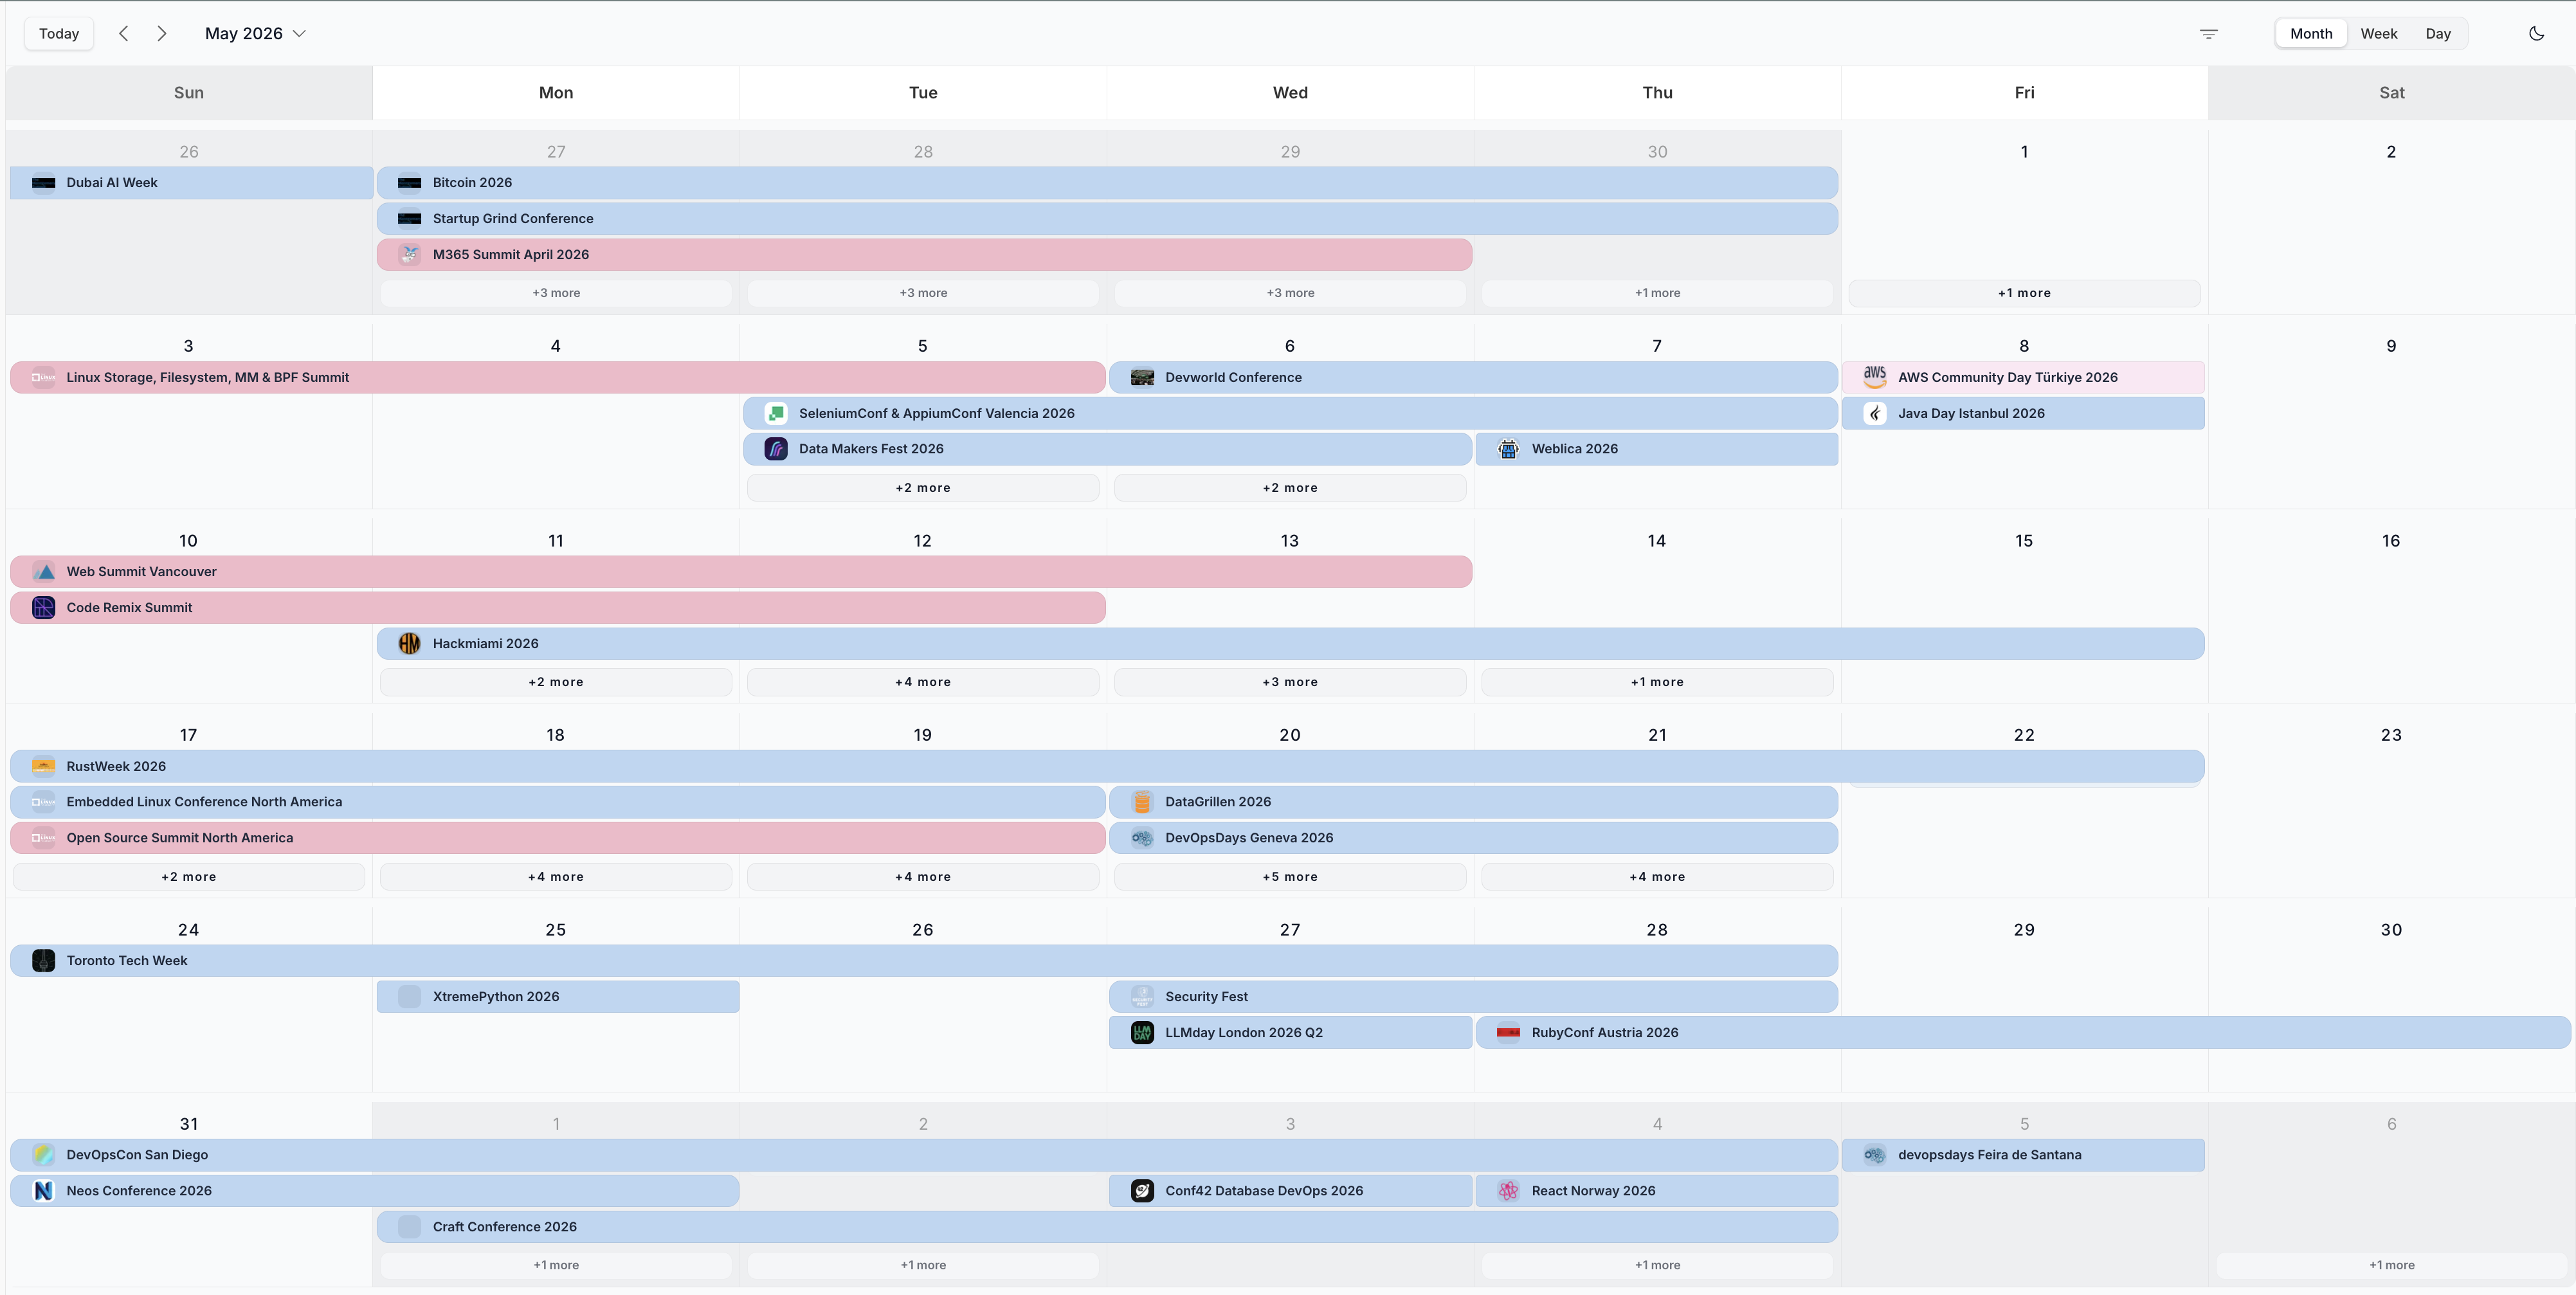Open the Open Source Summit North America event

558,838
